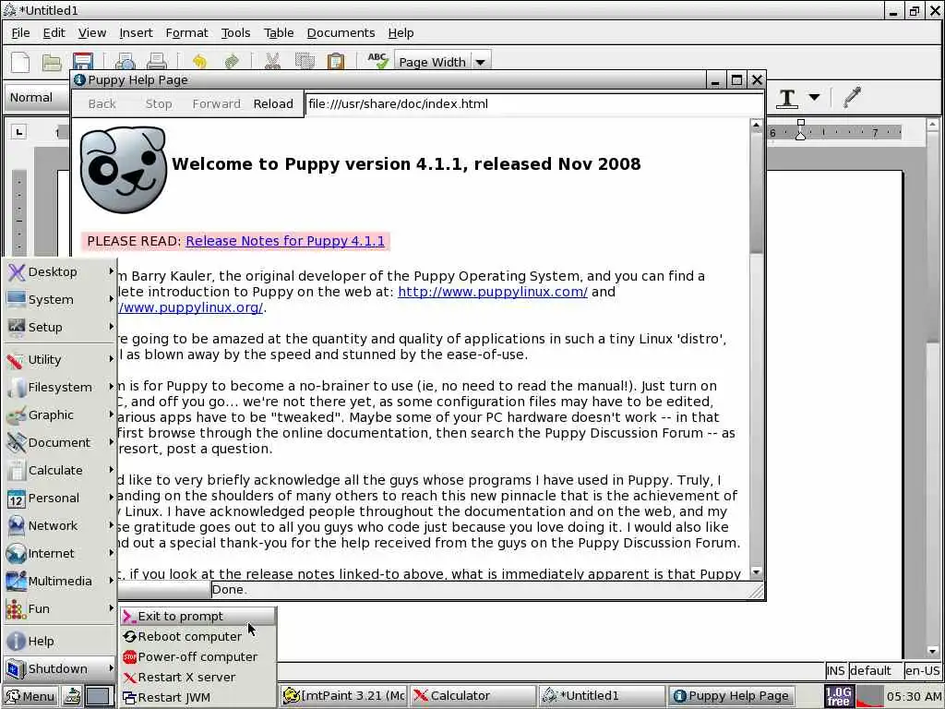Open the Table menu in AbiWord
Screen dimensions: 945x709
point(279,33)
